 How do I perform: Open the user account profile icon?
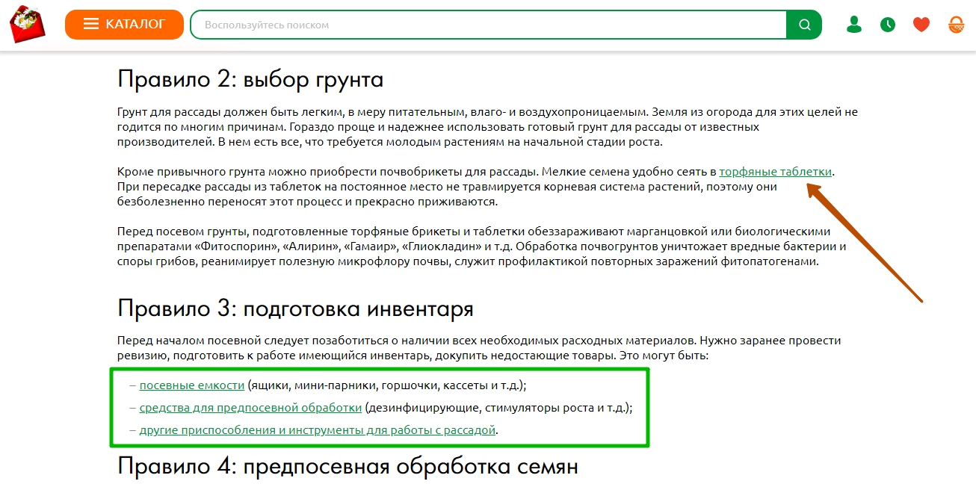853,25
